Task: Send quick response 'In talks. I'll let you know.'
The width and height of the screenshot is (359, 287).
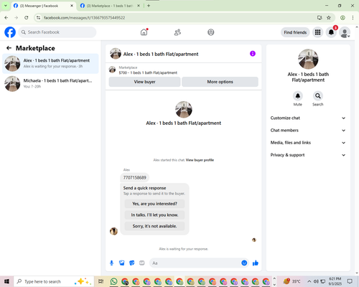Action: (x=154, y=215)
